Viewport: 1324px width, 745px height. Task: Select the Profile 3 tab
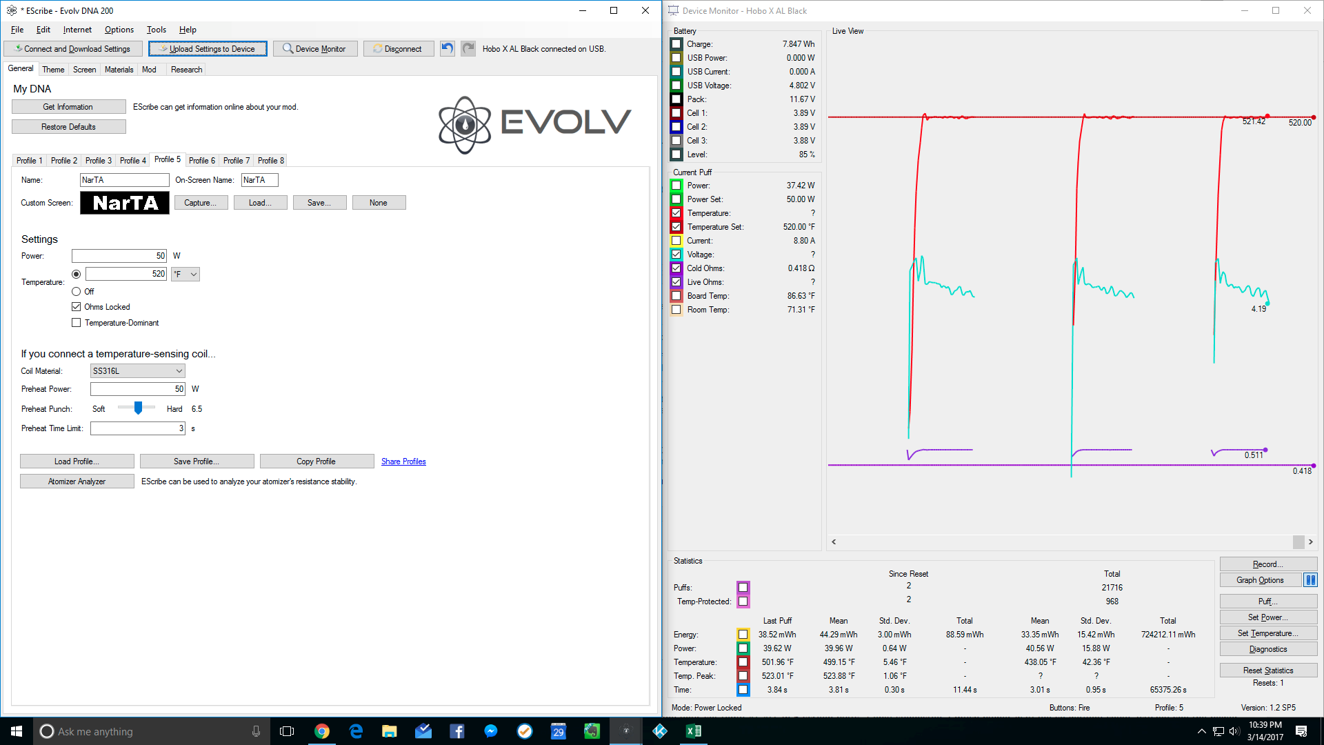98,161
